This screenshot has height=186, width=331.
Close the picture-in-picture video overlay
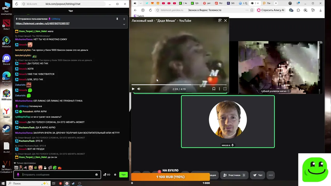(225, 20)
